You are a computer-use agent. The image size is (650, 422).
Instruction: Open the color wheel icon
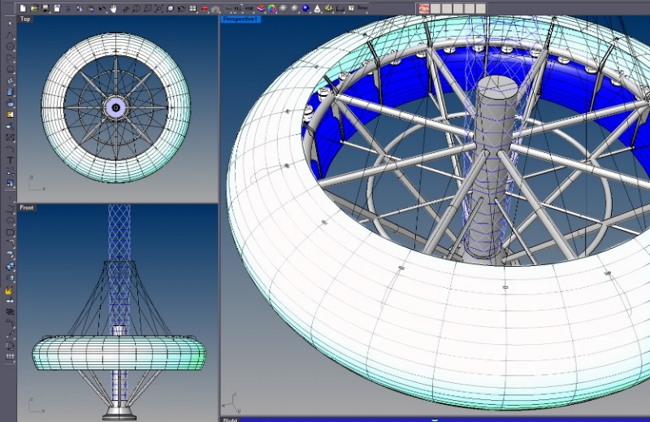(x=272, y=8)
